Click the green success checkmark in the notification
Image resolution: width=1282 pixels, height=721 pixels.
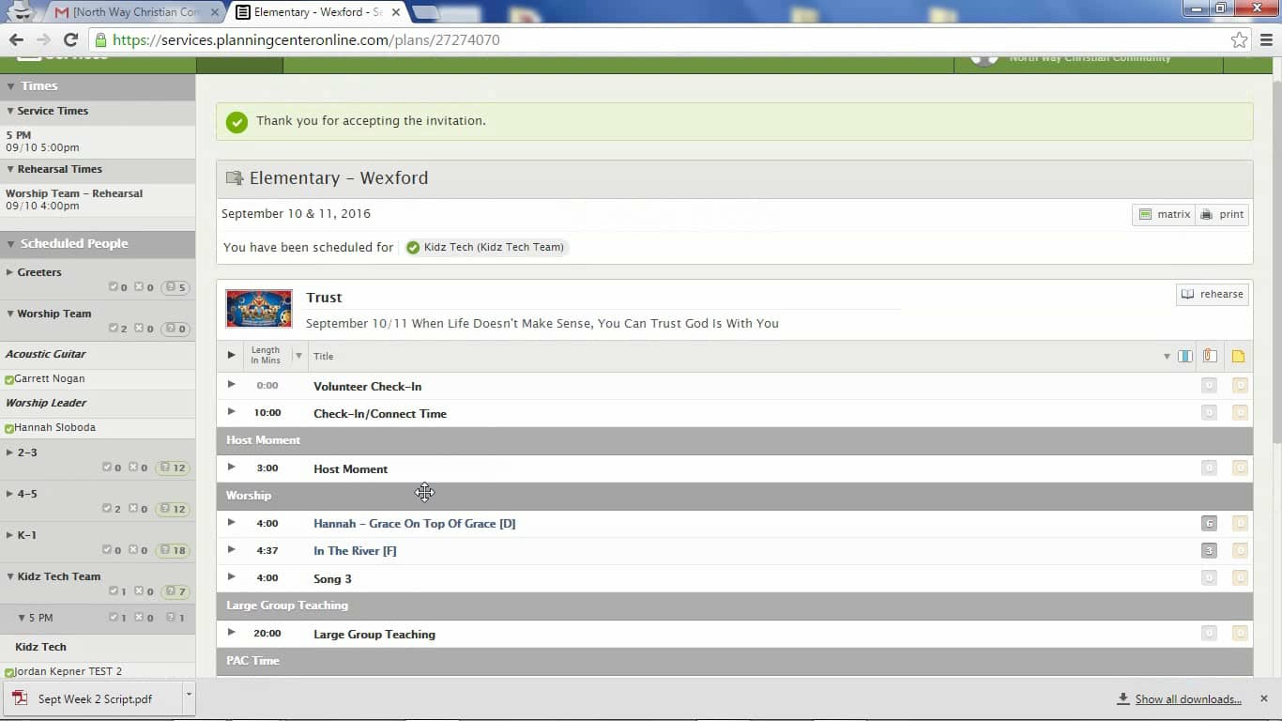point(237,122)
